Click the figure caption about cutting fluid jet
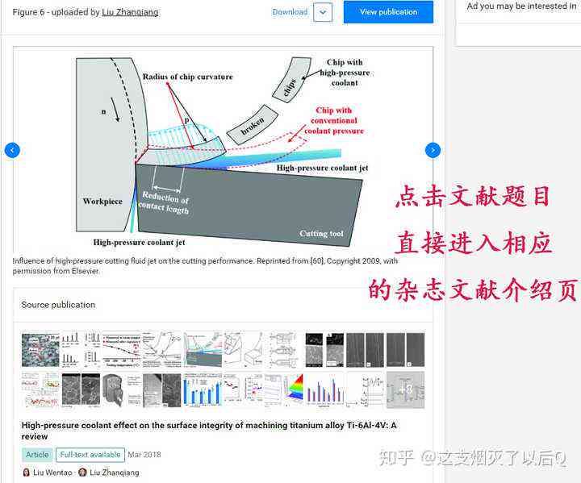The height and width of the screenshot is (483, 581). pyautogui.click(x=205, y=266)
